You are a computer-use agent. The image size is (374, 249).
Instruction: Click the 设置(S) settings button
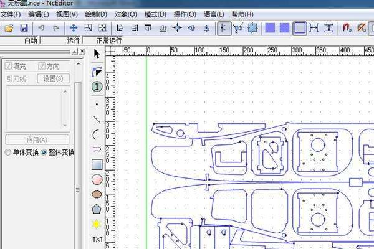pyautogui.click(x=53, y=78)
